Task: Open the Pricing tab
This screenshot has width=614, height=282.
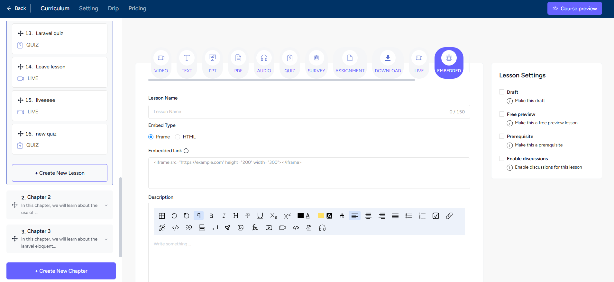Action: (137, 8)
